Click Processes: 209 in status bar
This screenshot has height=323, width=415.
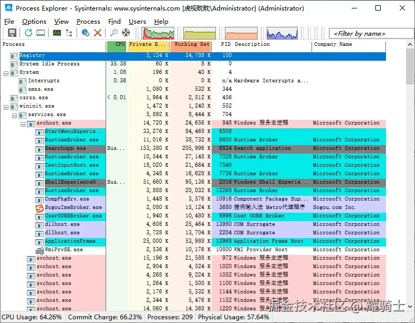click(170, 317)
